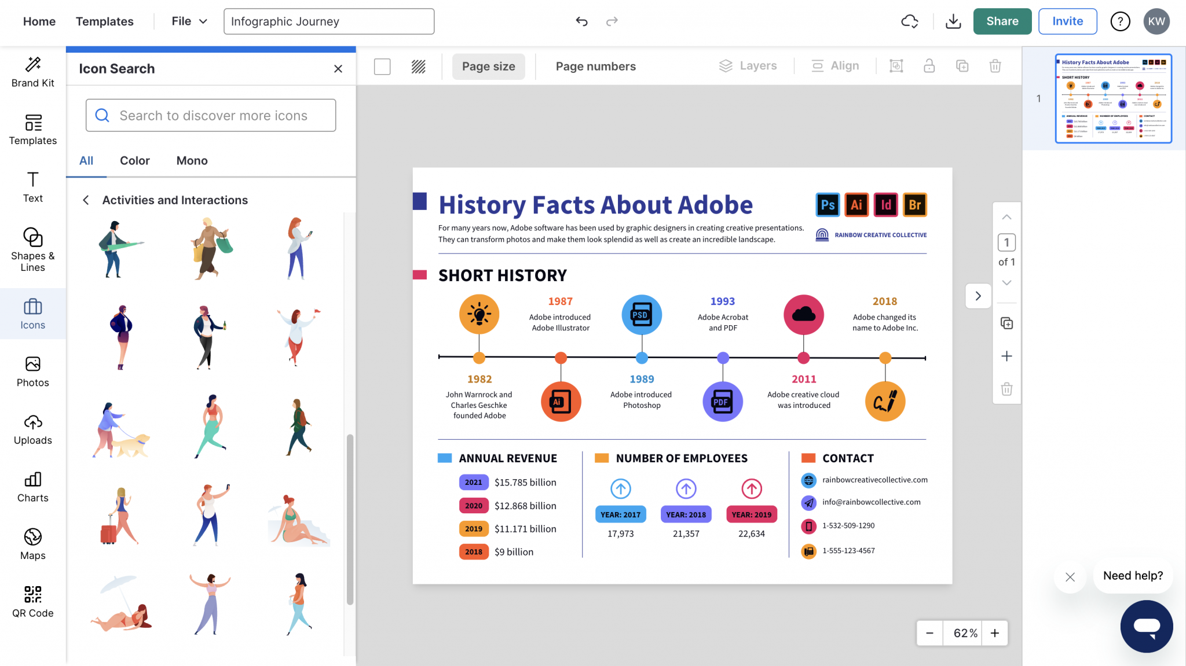Expand the right side panel arrow
Image resolution: width=1186 pixels, height=666 pixels.
(x=978, y=296)
